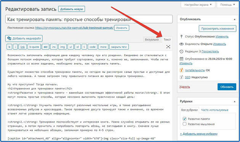Click the Добавить медиафайл button

(x=24, y=38)
